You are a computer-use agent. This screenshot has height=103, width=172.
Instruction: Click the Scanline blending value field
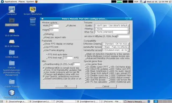click(x=76, y=64)
